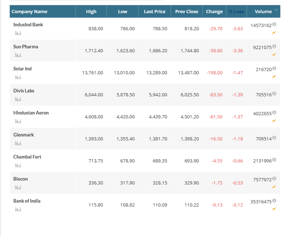Select Chambal Fert volume 2131996
The height and width of the screenshot is (236, 284).
[x=262, y=161]
